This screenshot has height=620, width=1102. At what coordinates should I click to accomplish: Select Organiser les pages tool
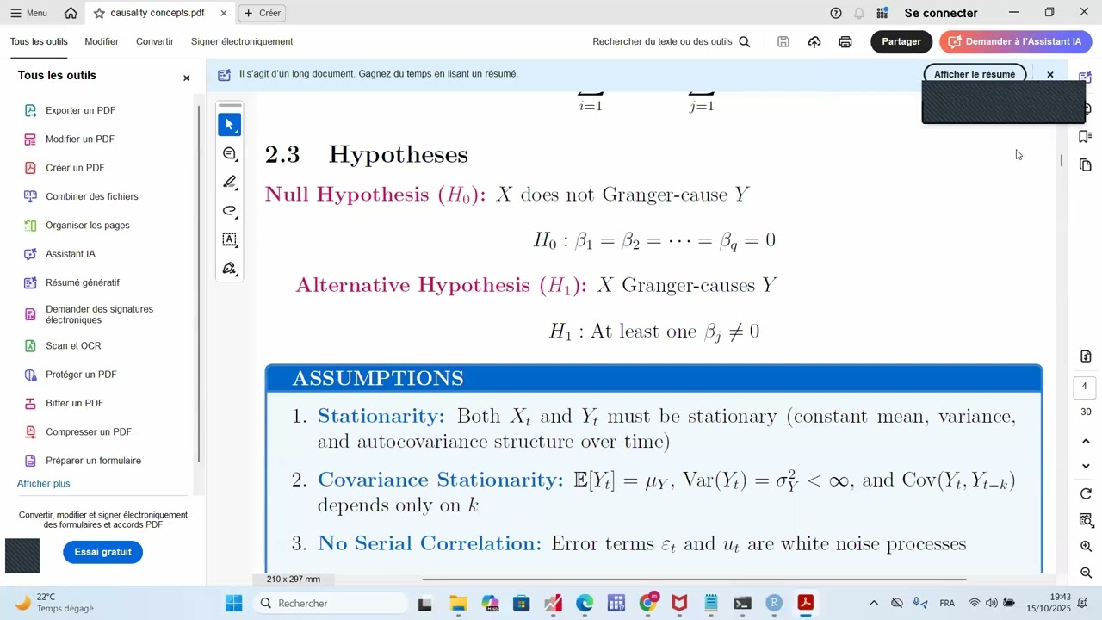point(88,225)
